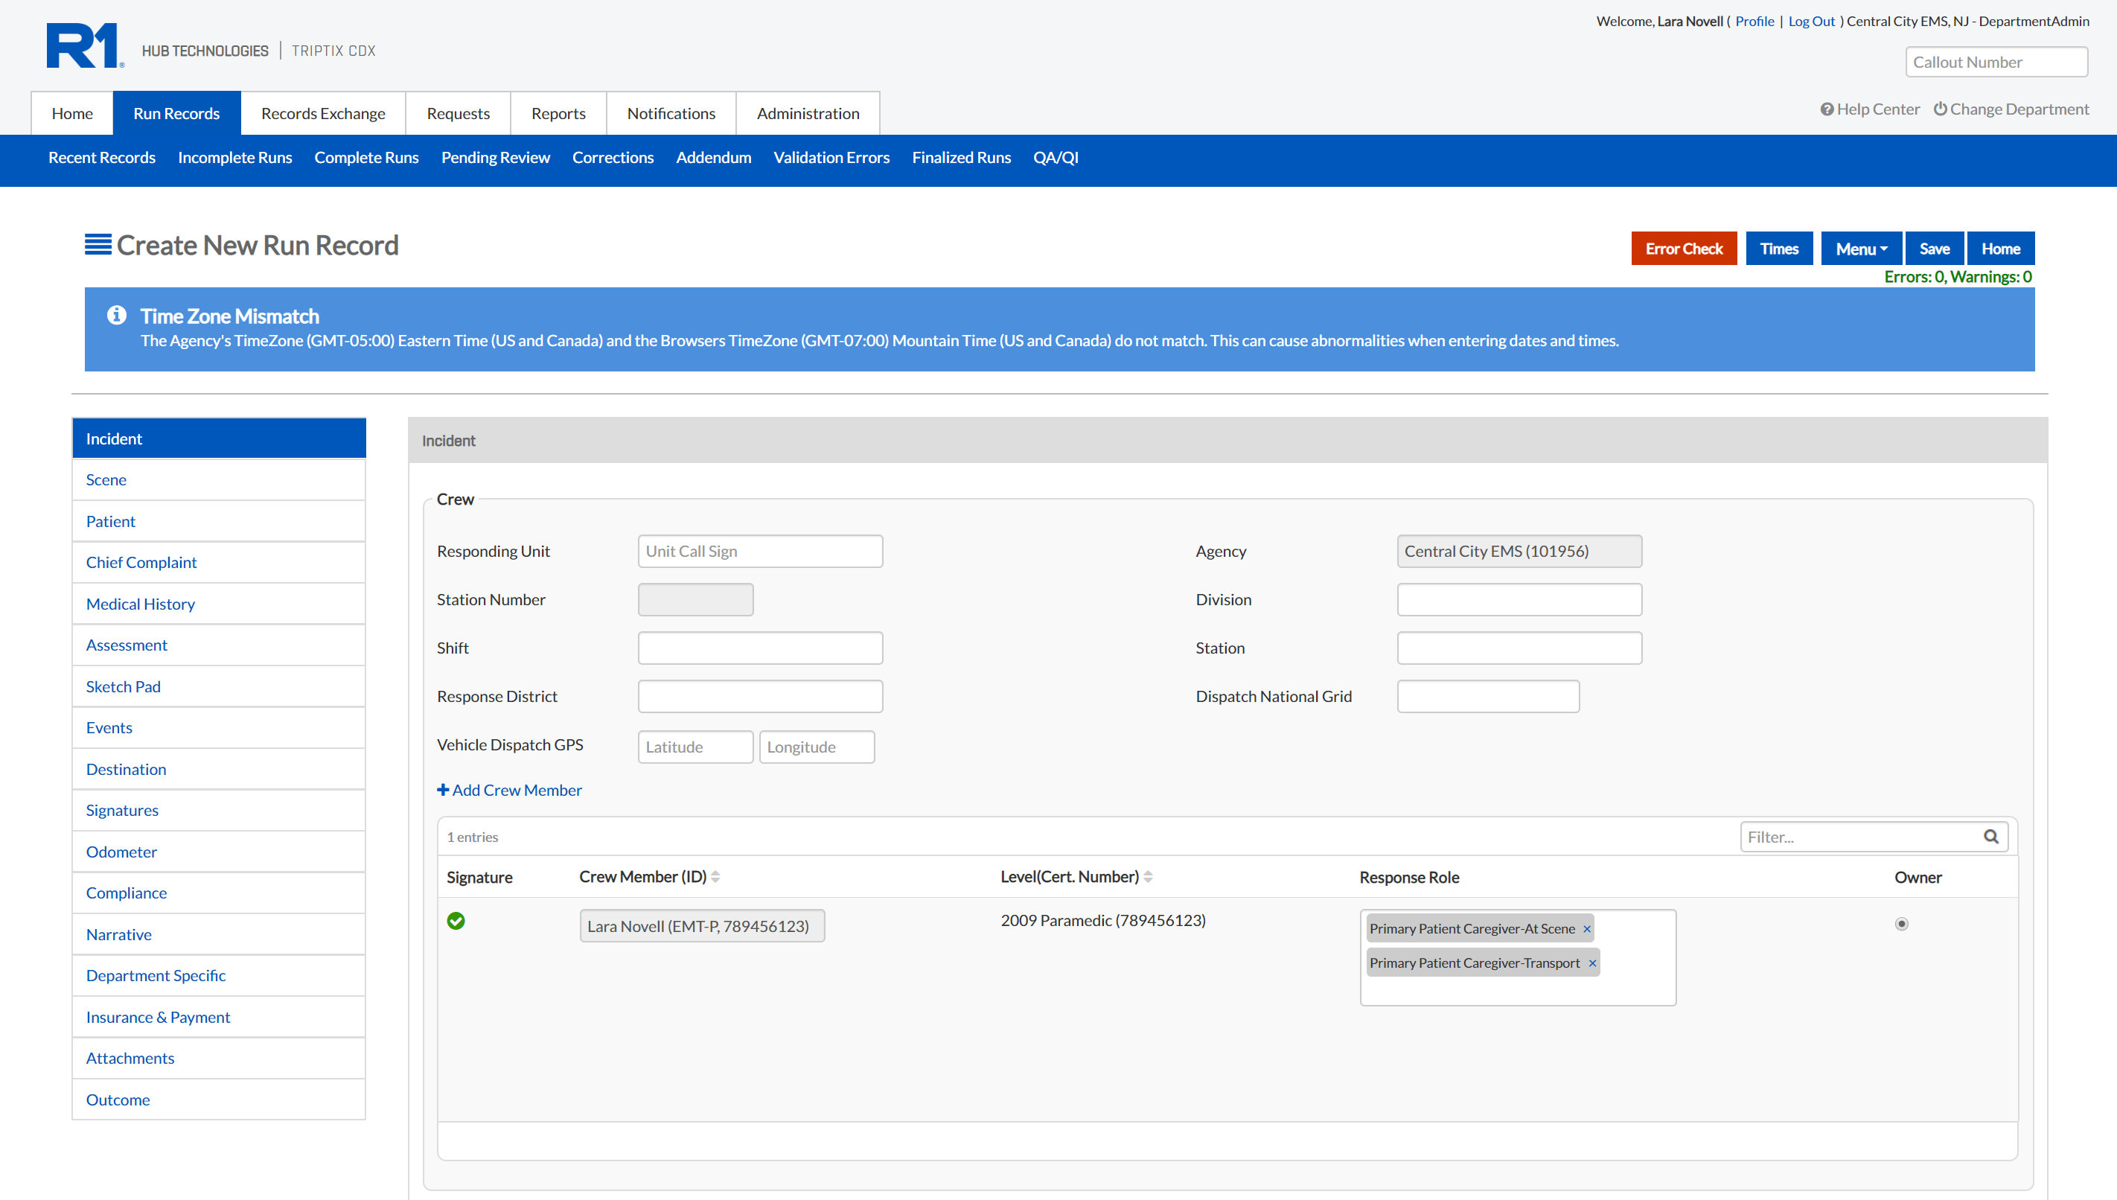The width and height of the screenshot is (2117, 1200).
Task: Open the Help Center question mark icon
Action: pos(1829,109)
